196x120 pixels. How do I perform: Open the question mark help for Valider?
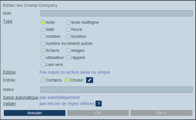coord(98,104)
